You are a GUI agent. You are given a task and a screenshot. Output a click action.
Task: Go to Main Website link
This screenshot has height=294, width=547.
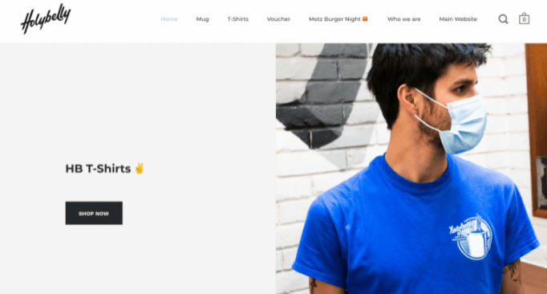[x=458, y=19]
